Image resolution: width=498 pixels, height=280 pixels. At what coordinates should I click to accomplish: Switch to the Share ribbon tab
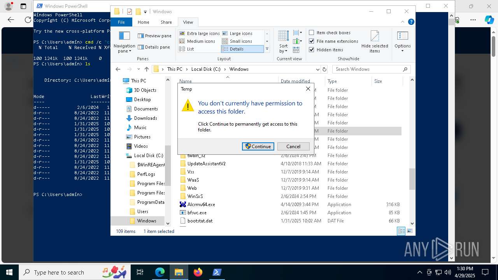[166, 22]
